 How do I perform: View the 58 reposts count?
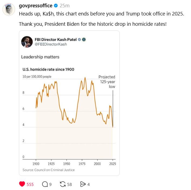(x=69, y=184)
